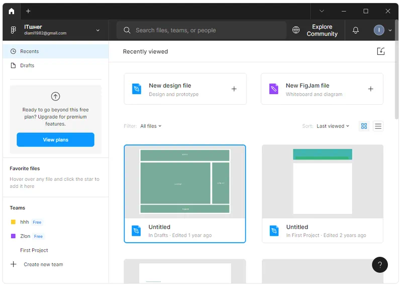This screenshot has width=402, height=286.
Task: Click the Teams heading
Action: [x=18, y=208]
